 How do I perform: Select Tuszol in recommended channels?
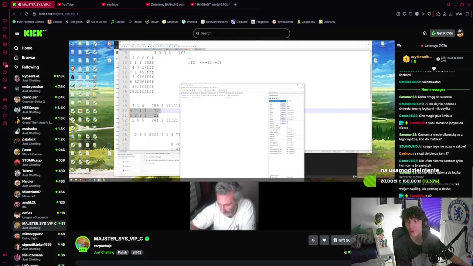39,173
